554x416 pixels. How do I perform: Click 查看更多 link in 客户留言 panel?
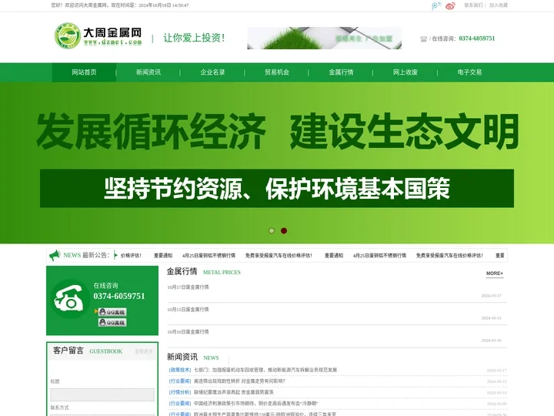(x=144, y=351)
